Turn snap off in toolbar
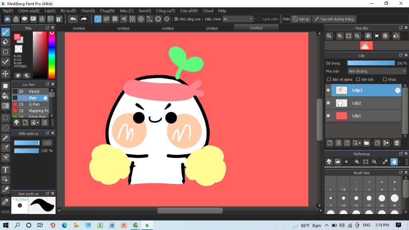This screenshot has height=230, width=409. (x=97, y=19)
